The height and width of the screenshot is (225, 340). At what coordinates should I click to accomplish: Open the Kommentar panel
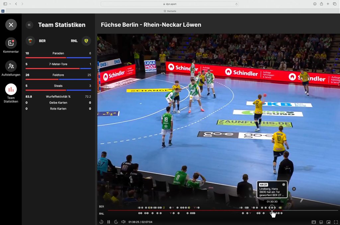tap(11, 43)
